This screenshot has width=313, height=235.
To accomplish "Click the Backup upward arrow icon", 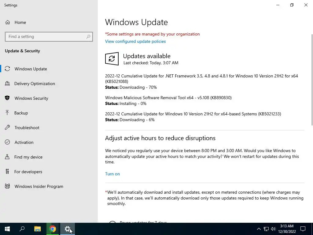I will tap(7, 113).
